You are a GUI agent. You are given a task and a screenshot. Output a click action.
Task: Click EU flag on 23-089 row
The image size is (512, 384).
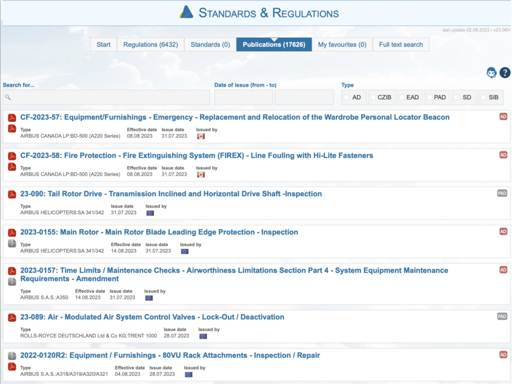point(203,336)
